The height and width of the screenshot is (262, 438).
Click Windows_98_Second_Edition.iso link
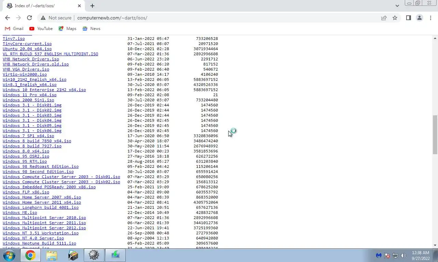[38, 172]
